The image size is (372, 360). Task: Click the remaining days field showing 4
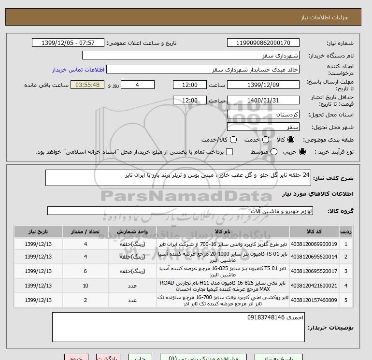[x=138, y=85]
